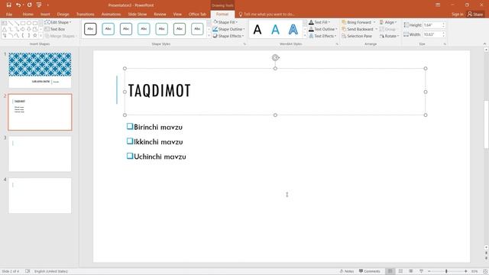Collapse the ribbon with the chevron
Screen dimensions: 489x275
click(484, 44)
